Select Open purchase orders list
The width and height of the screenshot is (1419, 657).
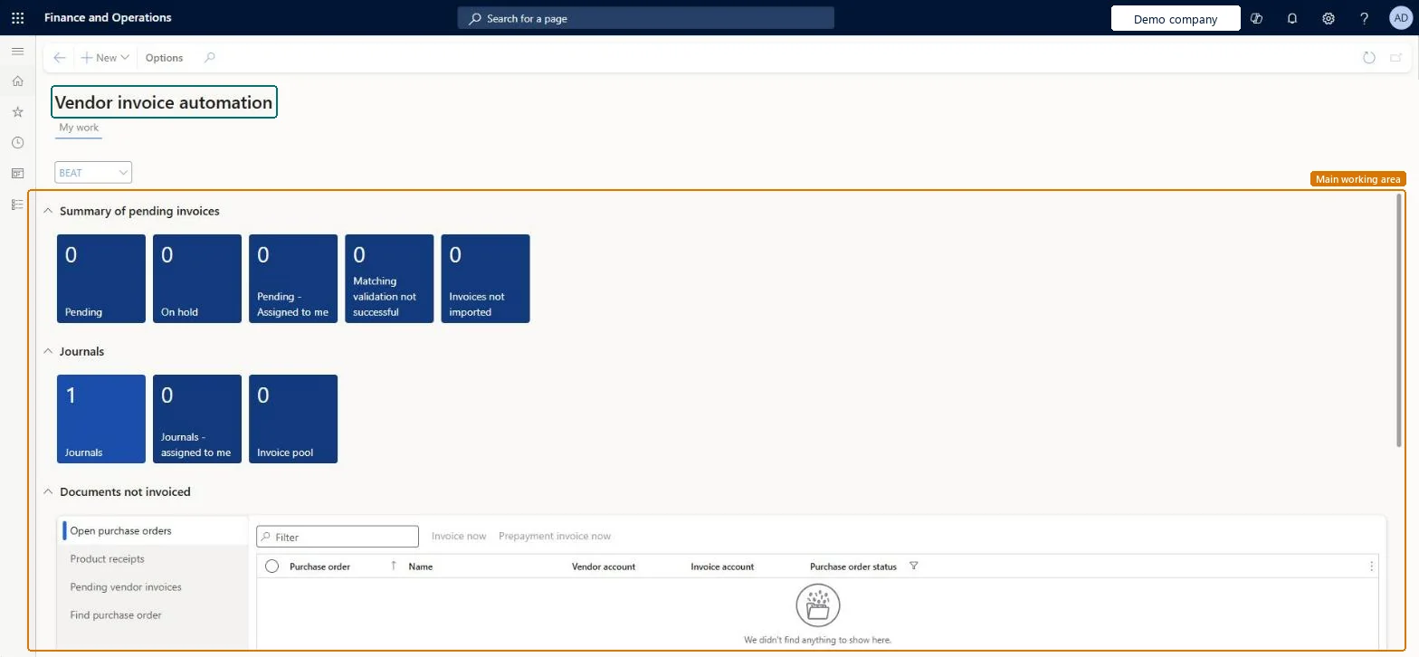[152, 531]
